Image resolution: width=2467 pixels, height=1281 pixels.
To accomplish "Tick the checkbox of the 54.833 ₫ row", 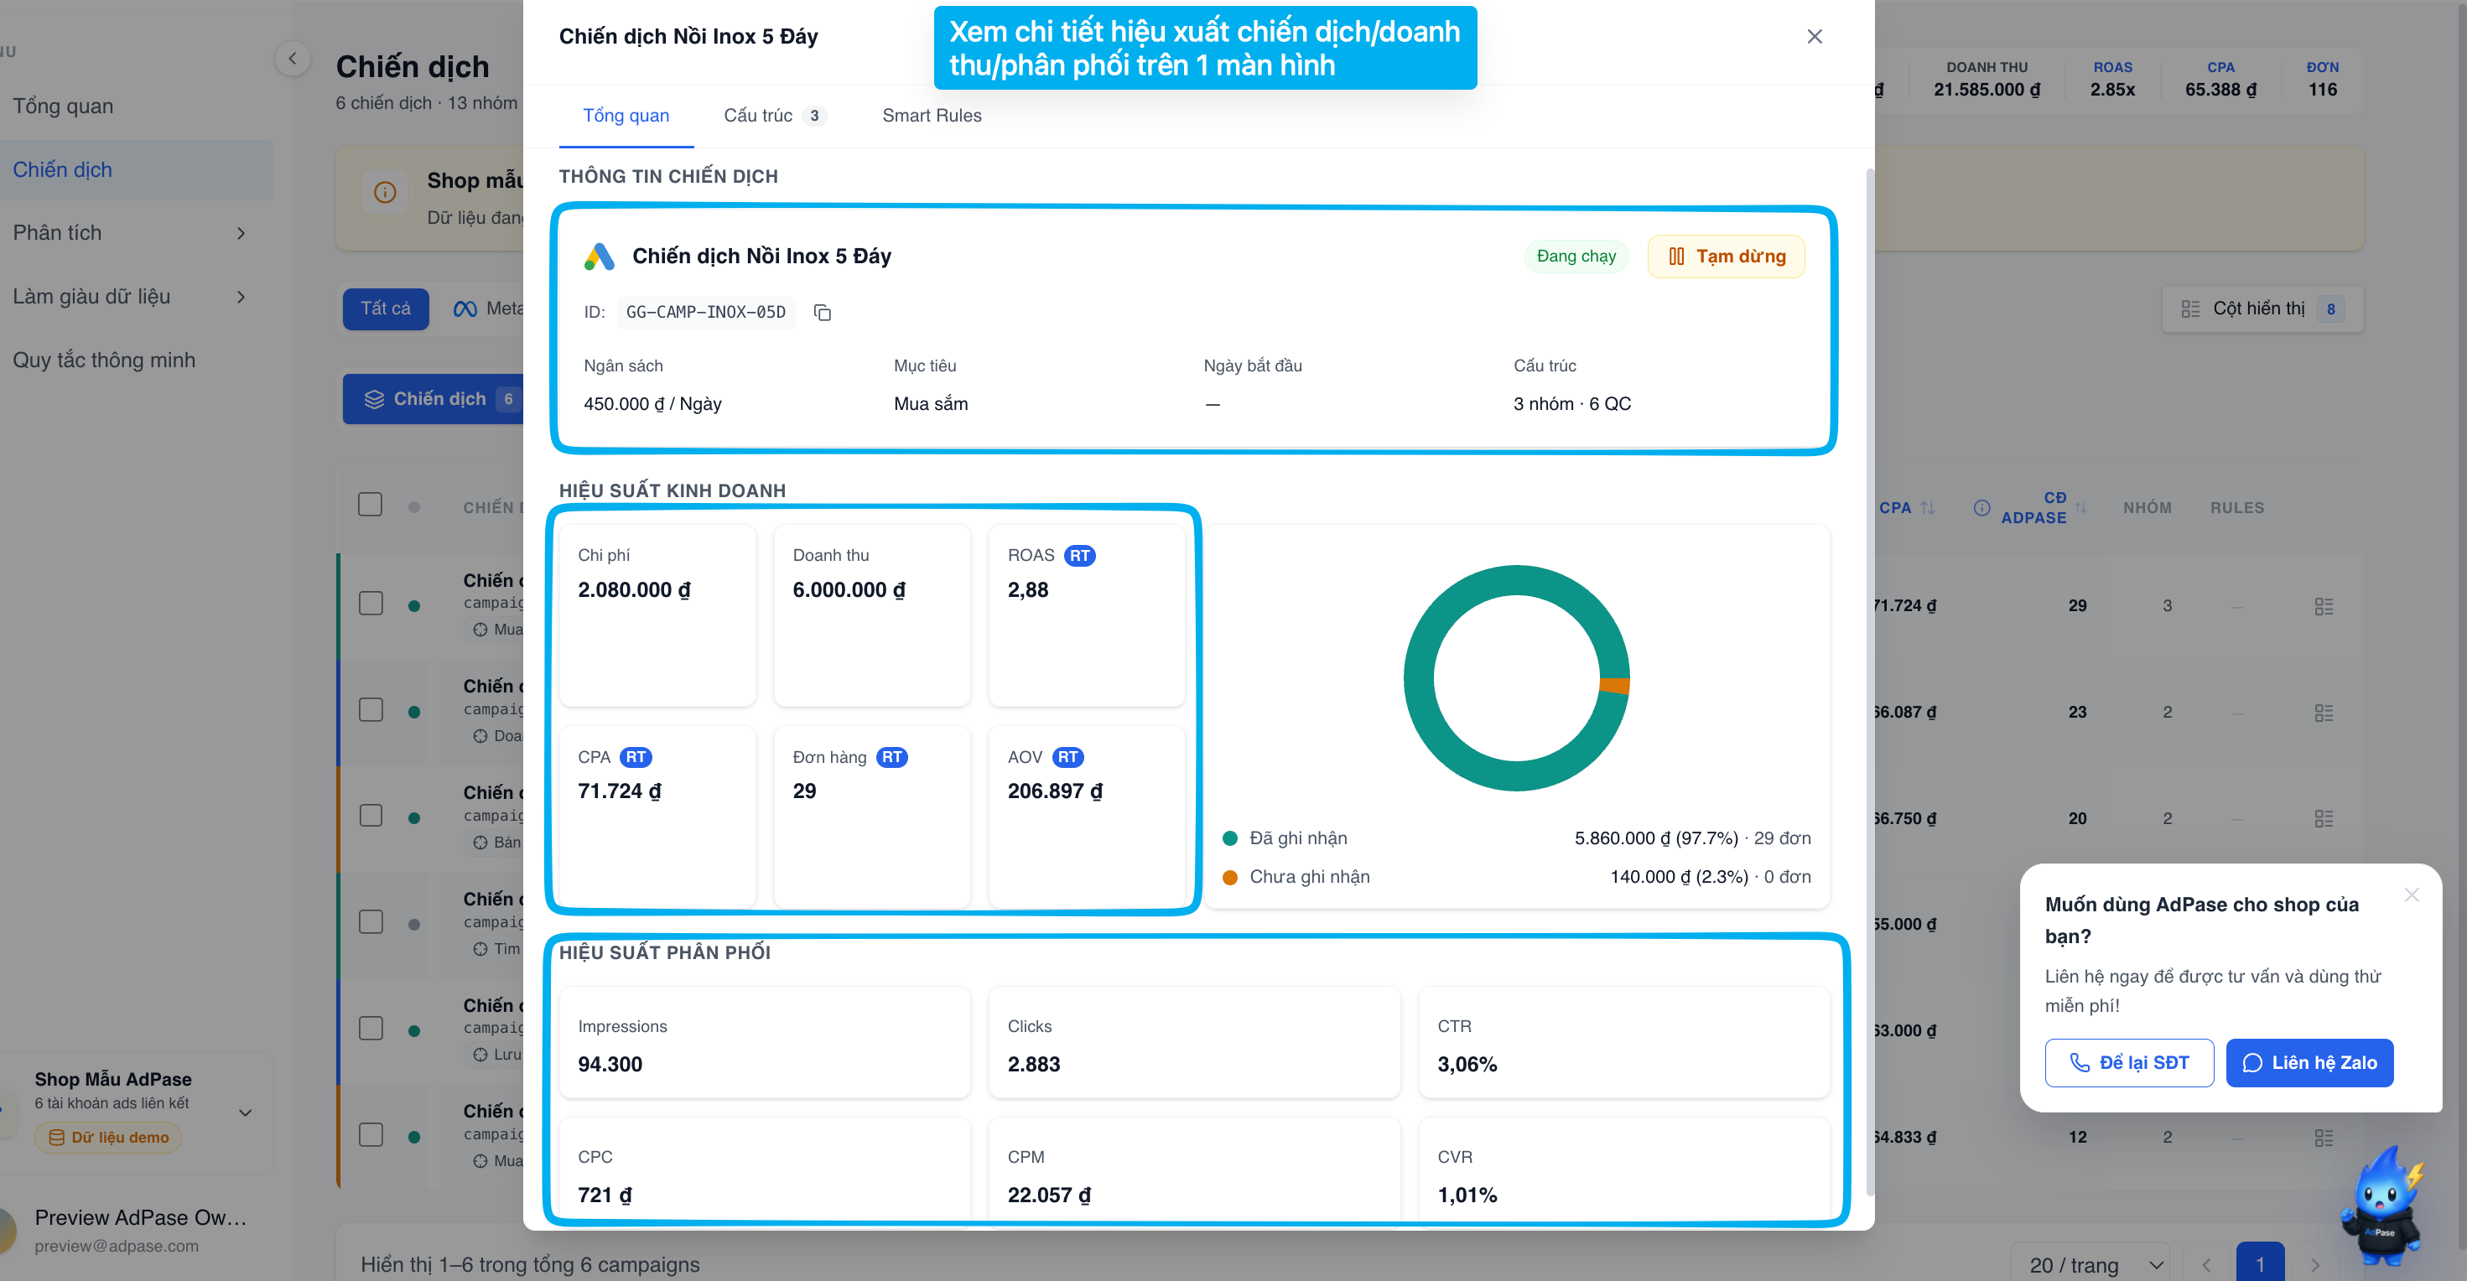I will (370, 1134).
